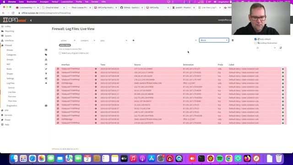Check Select any of given criteria (or)
Viewport: 293px width, 165px height.
point(60,53)
